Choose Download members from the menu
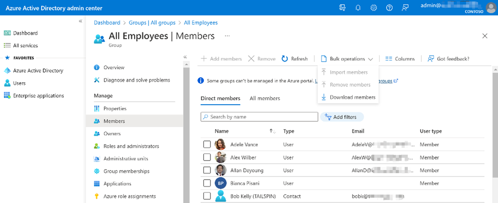The height and width of the screenshot is (203, 498). point(348,97)
